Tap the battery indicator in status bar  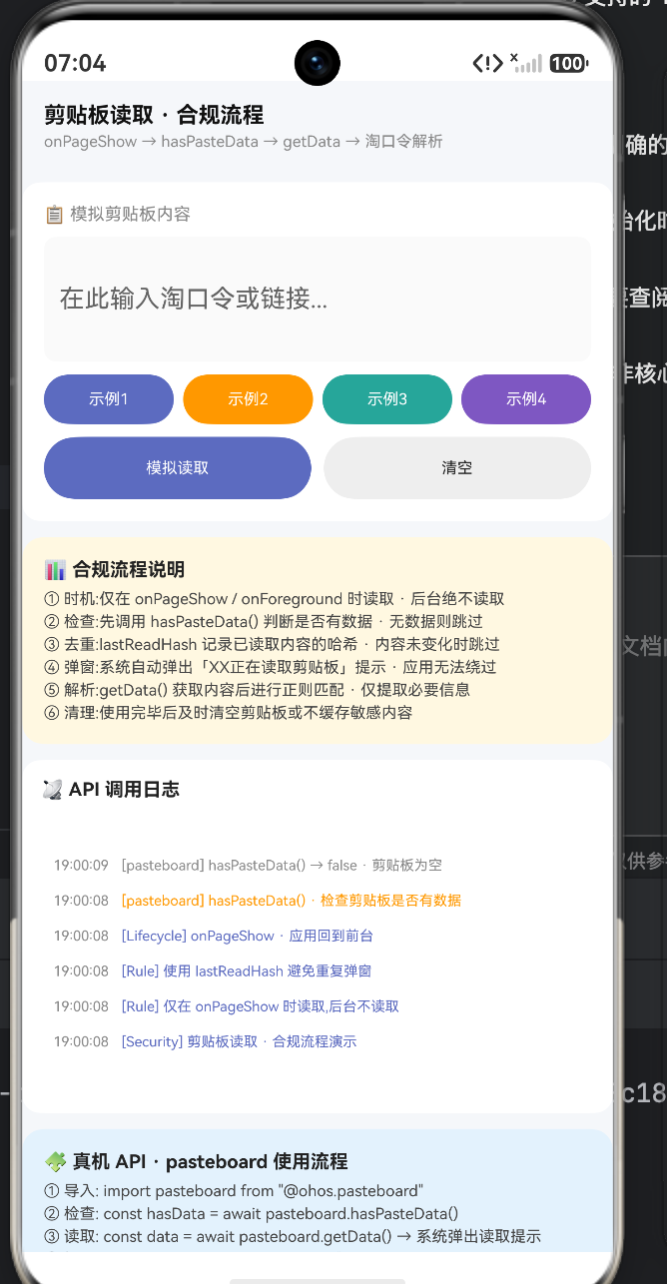568,64
